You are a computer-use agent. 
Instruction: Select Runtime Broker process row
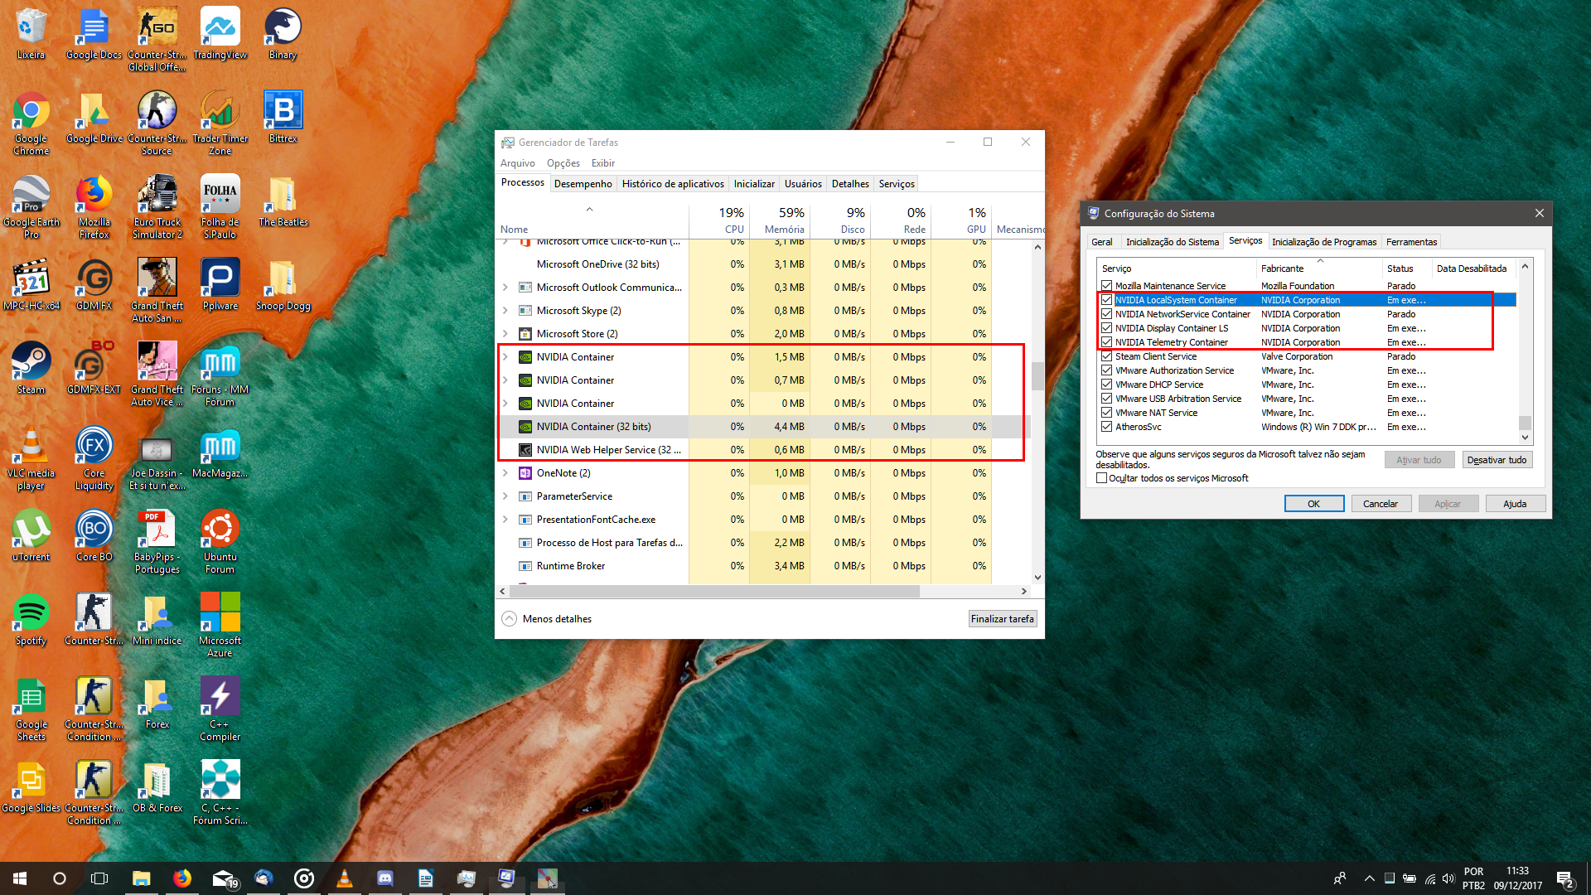pos(762,566)
